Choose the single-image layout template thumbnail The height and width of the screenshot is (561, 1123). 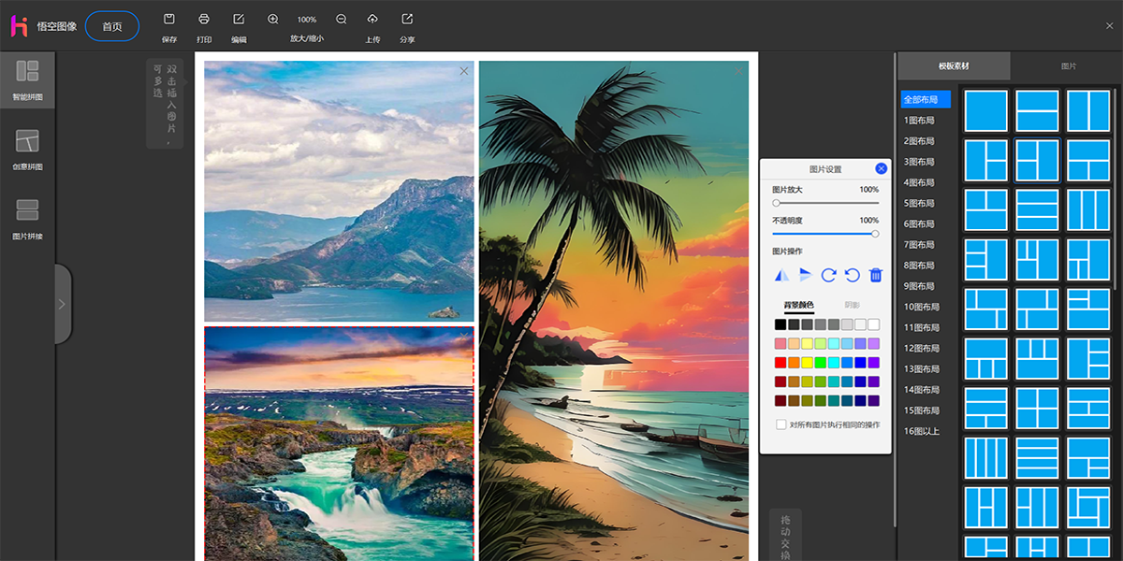point(985,110)
